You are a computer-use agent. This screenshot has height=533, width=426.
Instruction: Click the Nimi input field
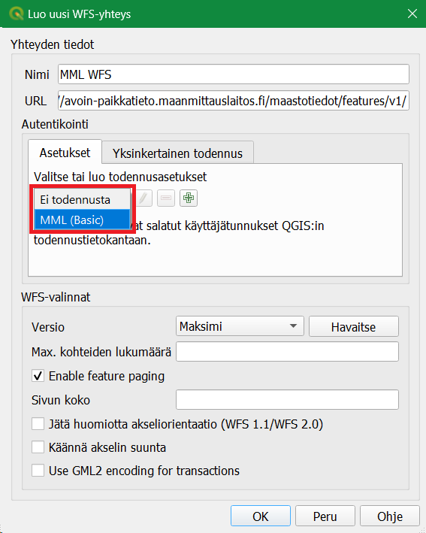click(x=234, y=74)
